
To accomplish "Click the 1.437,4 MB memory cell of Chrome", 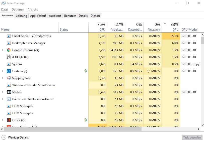I will (116, 50).
